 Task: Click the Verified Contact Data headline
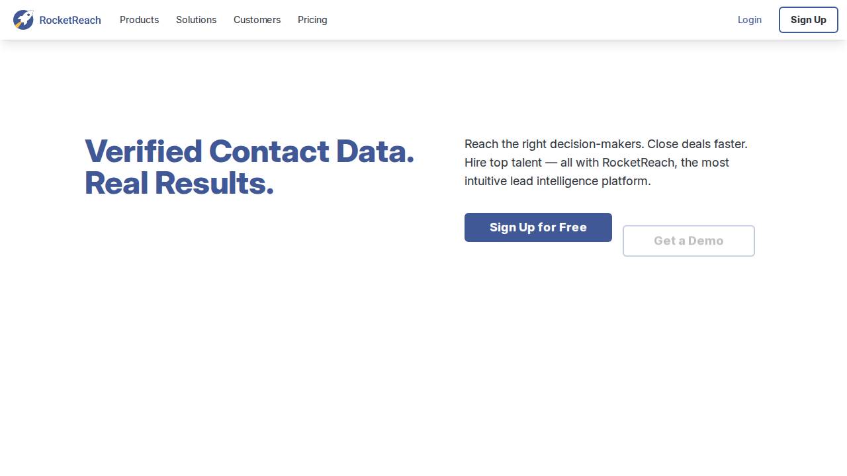point(249,167)
